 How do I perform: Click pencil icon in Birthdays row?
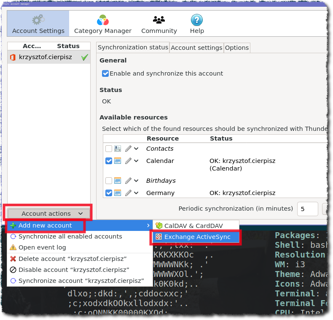pos(128,181)
